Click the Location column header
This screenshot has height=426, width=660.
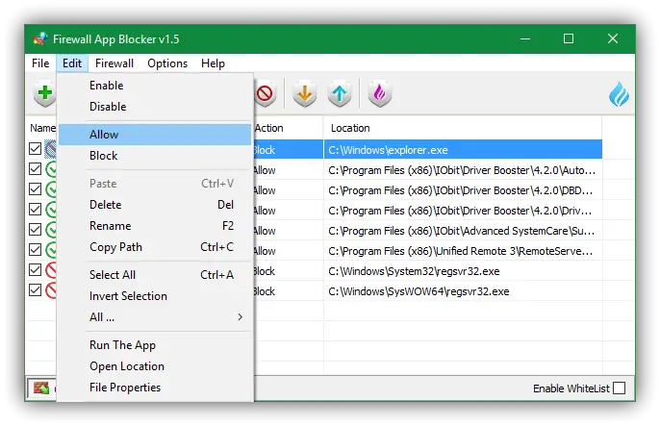(x=463, y=128)
